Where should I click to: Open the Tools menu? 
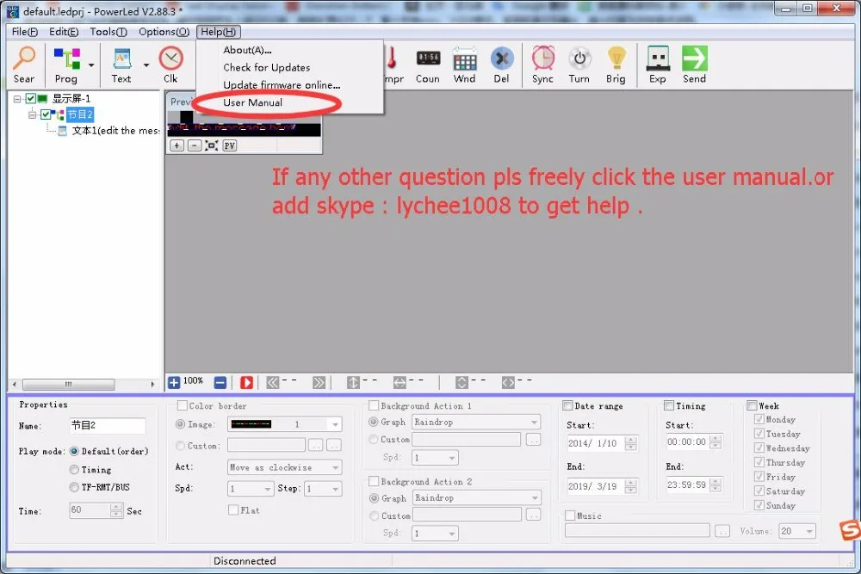108,32
